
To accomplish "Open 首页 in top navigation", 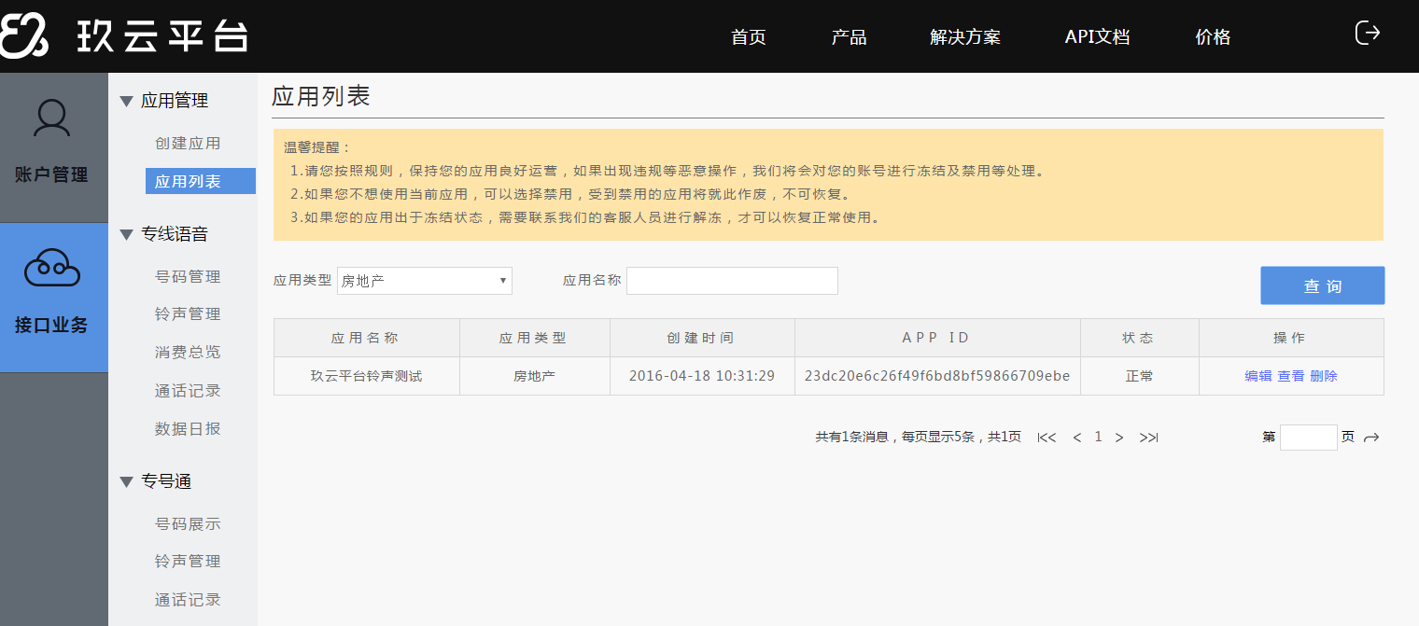I will click(x=749, y=37).
